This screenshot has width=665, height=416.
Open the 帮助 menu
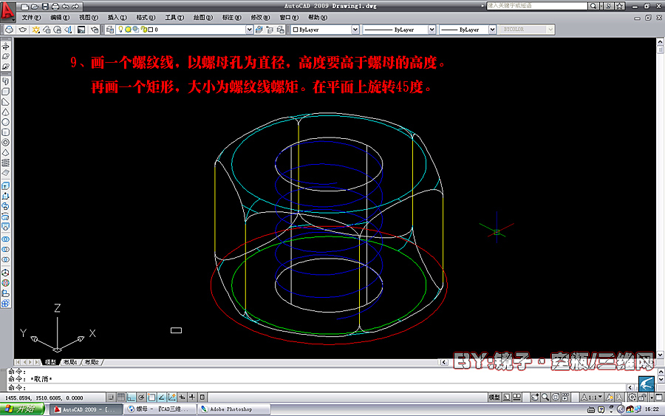pos(317,18)
